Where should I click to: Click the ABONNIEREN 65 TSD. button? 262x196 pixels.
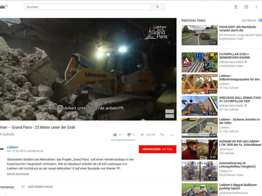[157, 149]
